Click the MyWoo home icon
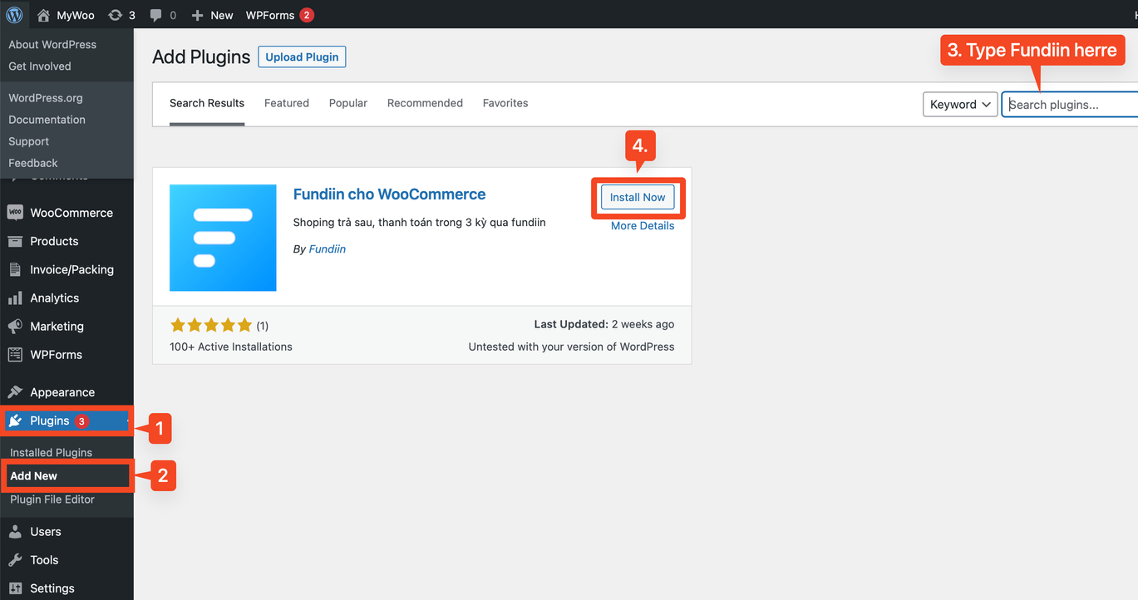 click(x=43, y=15)
